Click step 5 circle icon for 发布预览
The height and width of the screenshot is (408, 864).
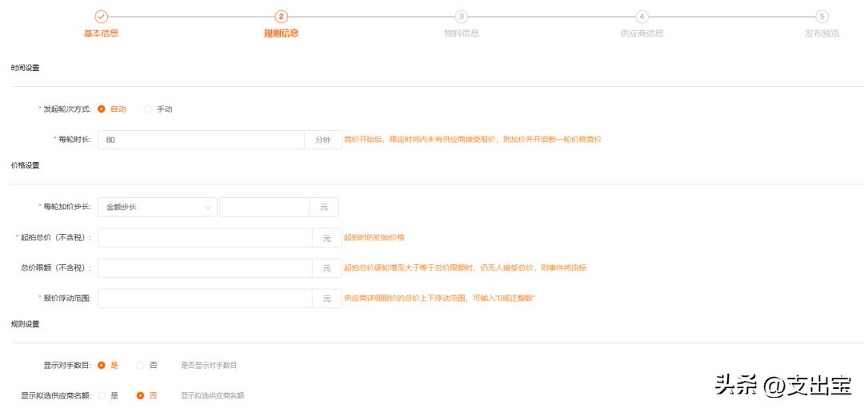pyautogui.click(x=822, y=17)
